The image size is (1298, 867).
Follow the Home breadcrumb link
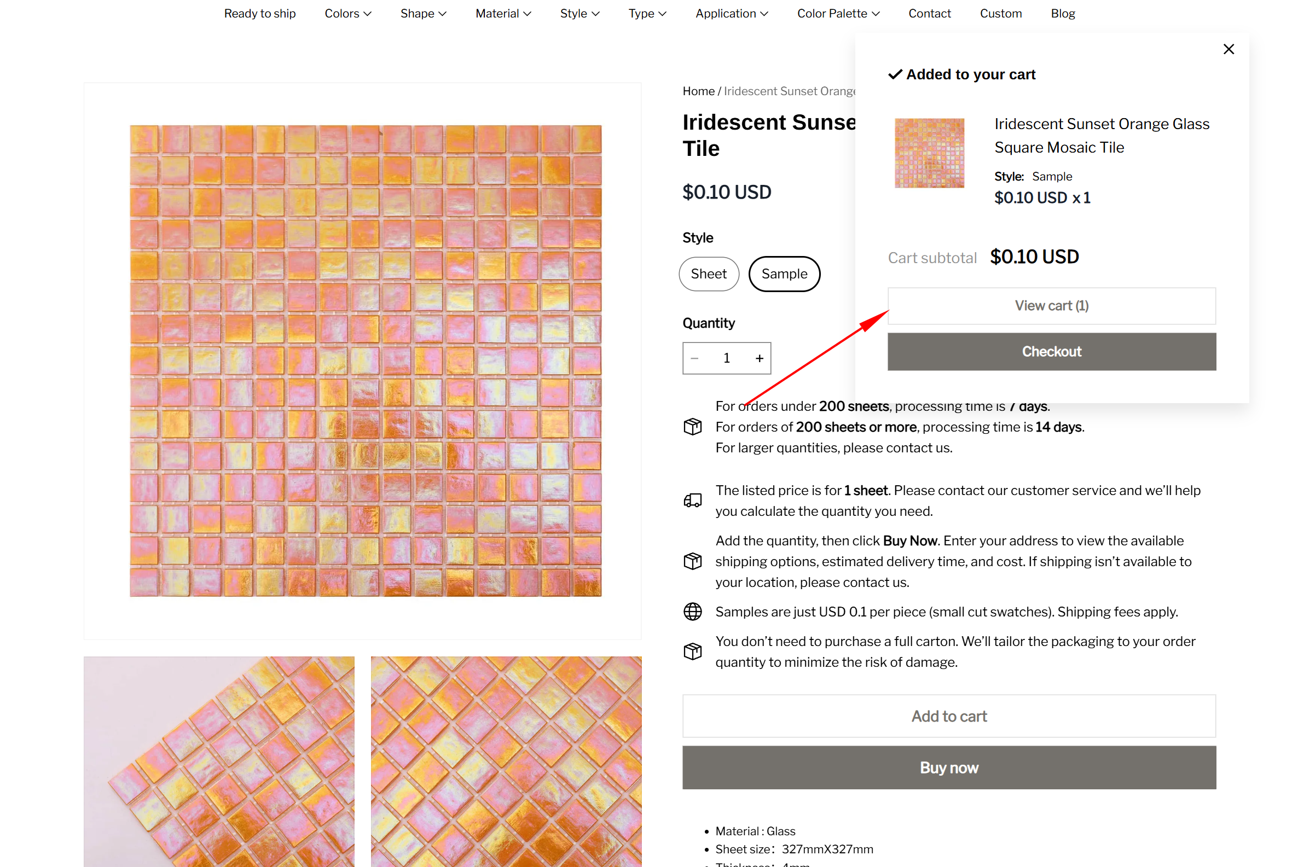(698, 91)
